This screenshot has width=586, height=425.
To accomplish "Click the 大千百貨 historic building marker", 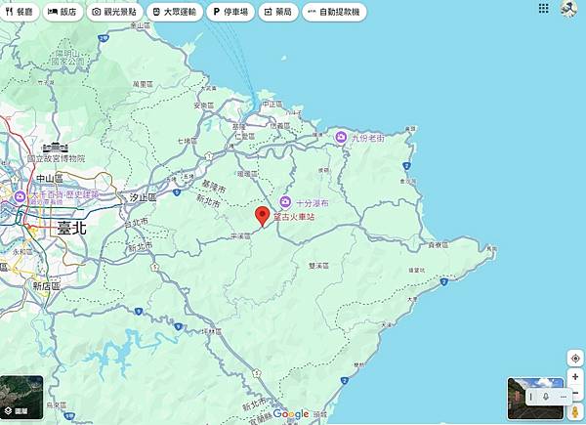I will [20, 195].
